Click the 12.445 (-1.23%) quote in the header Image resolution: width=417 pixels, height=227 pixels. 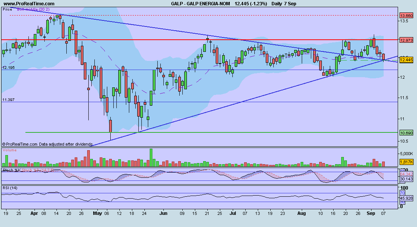pos(251,4)
